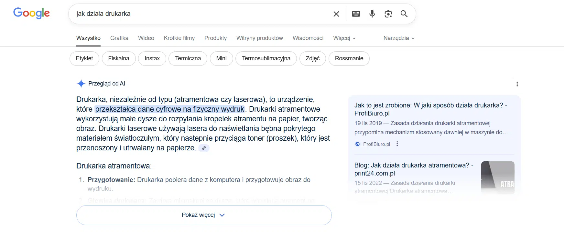This screenshot has width=564, height=232.
Task: Expand AI overview with Pokaż więcej
Action: click(204, 215)
